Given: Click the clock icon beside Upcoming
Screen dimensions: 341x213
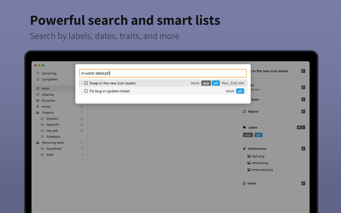Looking at the screenshot, I should [x=38, y=73].
